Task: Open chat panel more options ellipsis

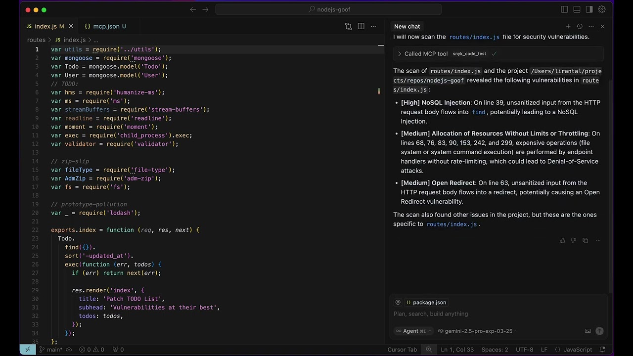Action: (x=591, y=26)
